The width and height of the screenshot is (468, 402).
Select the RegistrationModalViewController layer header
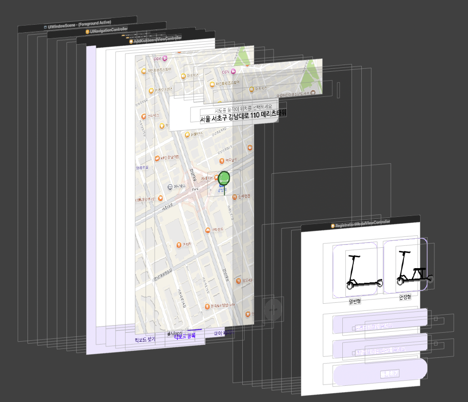coord(360,224)
